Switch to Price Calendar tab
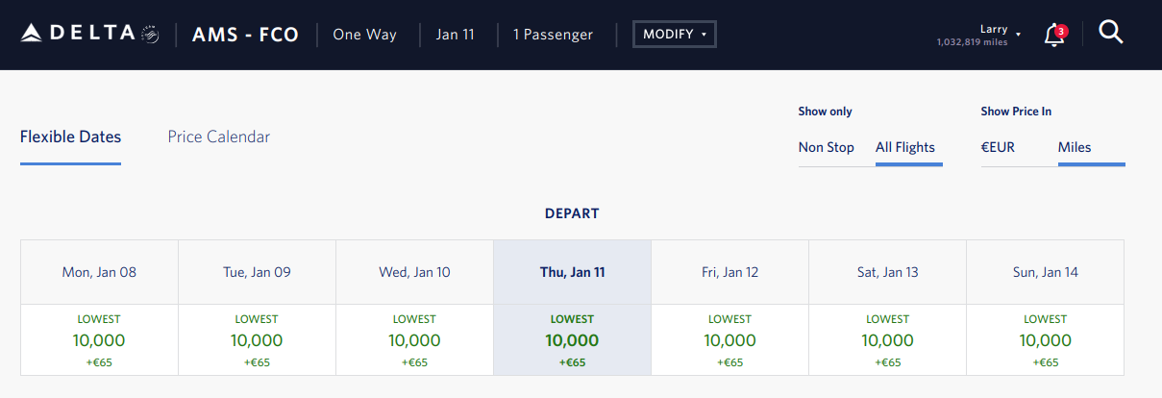The height and width of the screenshot is (398, 1162). pos(218,137)
